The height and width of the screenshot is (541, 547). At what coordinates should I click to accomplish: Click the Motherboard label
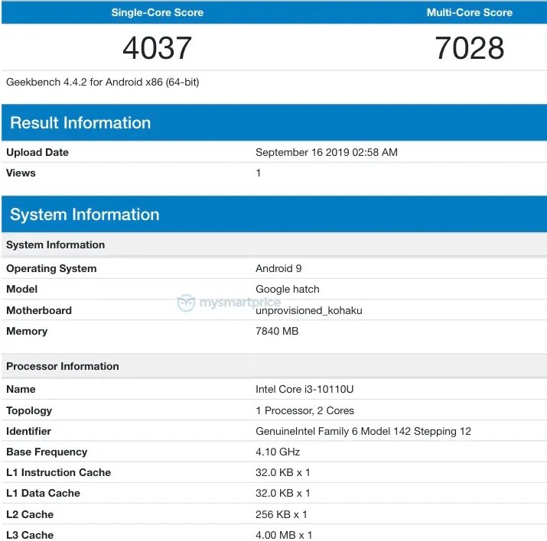39,310
